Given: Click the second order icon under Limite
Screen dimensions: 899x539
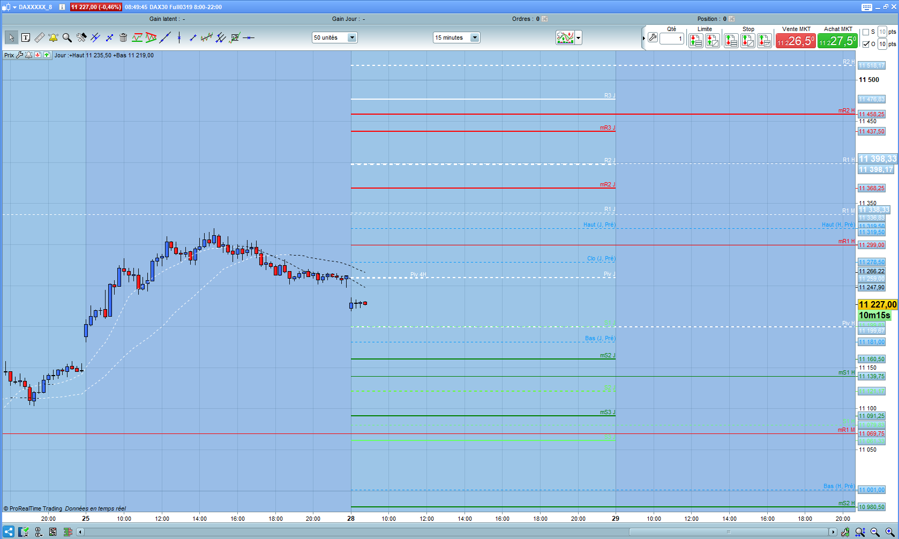Looking at the screenshot, I should click(x=713, y=40).
